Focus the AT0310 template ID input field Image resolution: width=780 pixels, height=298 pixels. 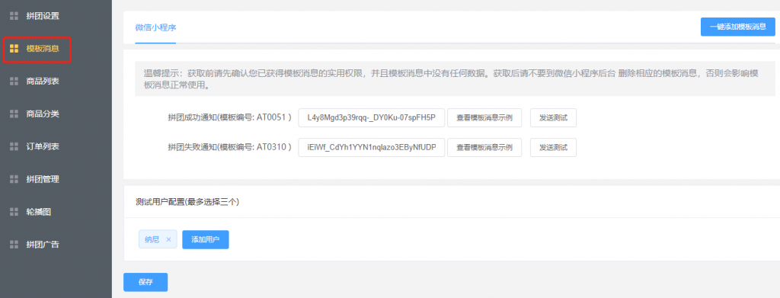(371, 147)
